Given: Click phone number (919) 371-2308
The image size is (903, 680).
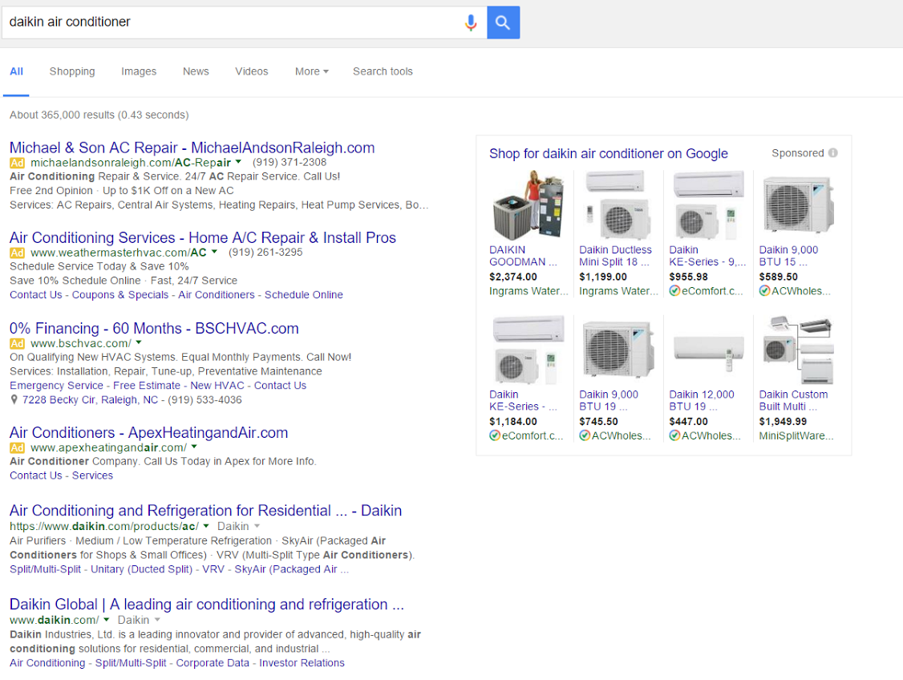Looking at the screenshot, I should [x=290, y=162].
